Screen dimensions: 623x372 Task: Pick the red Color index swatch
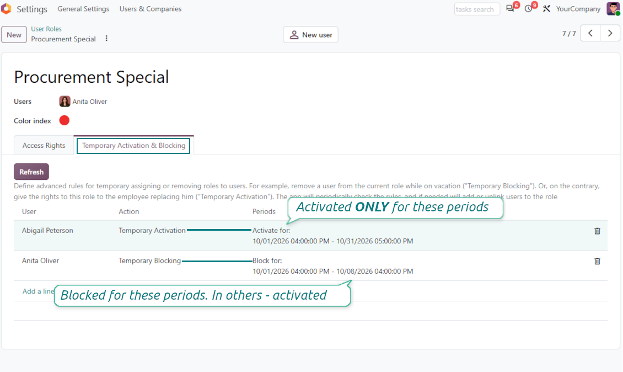pyautogui.click(x=65, y=120)
